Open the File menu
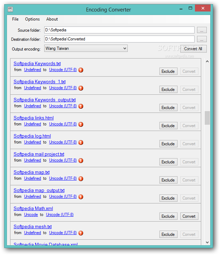The image size is (220, 255). 15,19
